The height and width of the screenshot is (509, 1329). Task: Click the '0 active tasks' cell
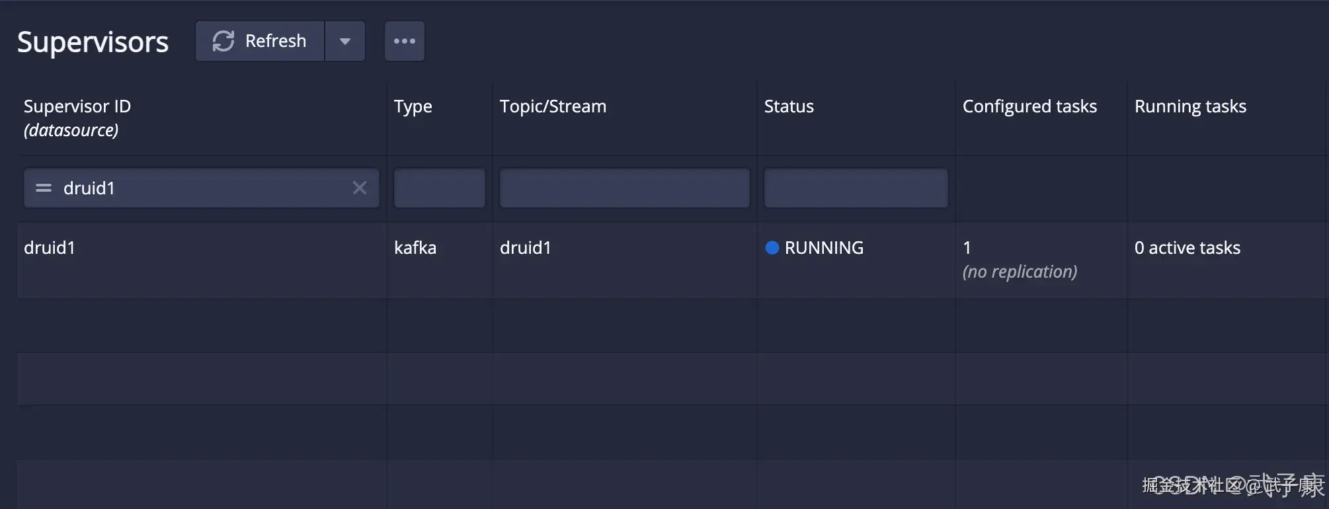1188,248
